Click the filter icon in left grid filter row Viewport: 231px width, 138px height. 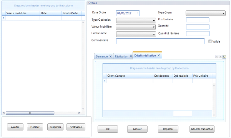(x=3, y=18)
